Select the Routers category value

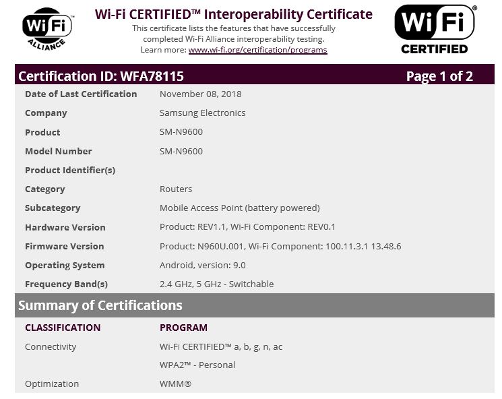coord(175,189)
